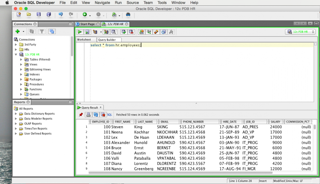Click the Unshared SQL Worksheet icon
The width and height of the screenshot is (320, 184).
coord(142,32)
